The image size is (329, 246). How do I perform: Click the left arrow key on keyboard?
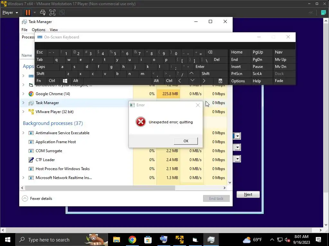point(180,81)
